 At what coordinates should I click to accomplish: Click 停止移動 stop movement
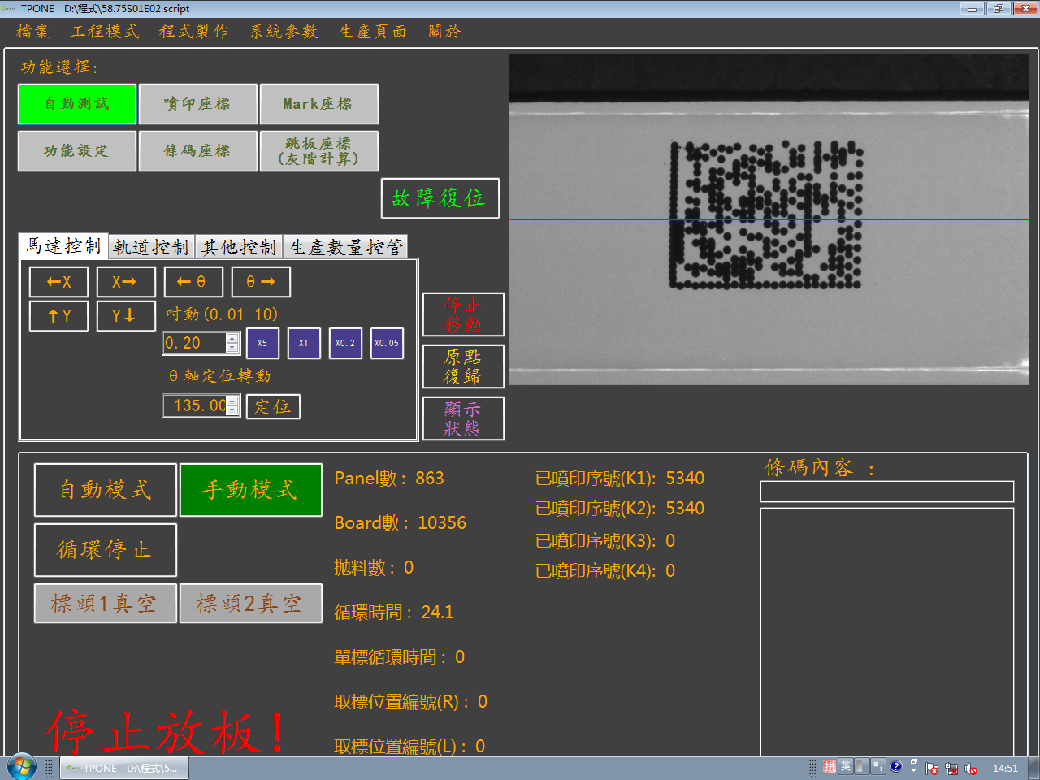[x=463, y=314]
